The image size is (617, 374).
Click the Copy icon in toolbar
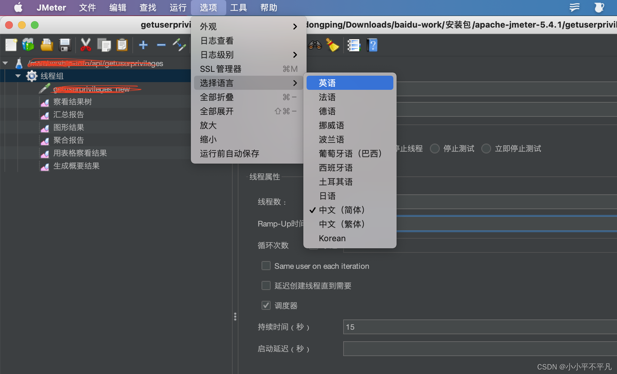pos(104,45)
